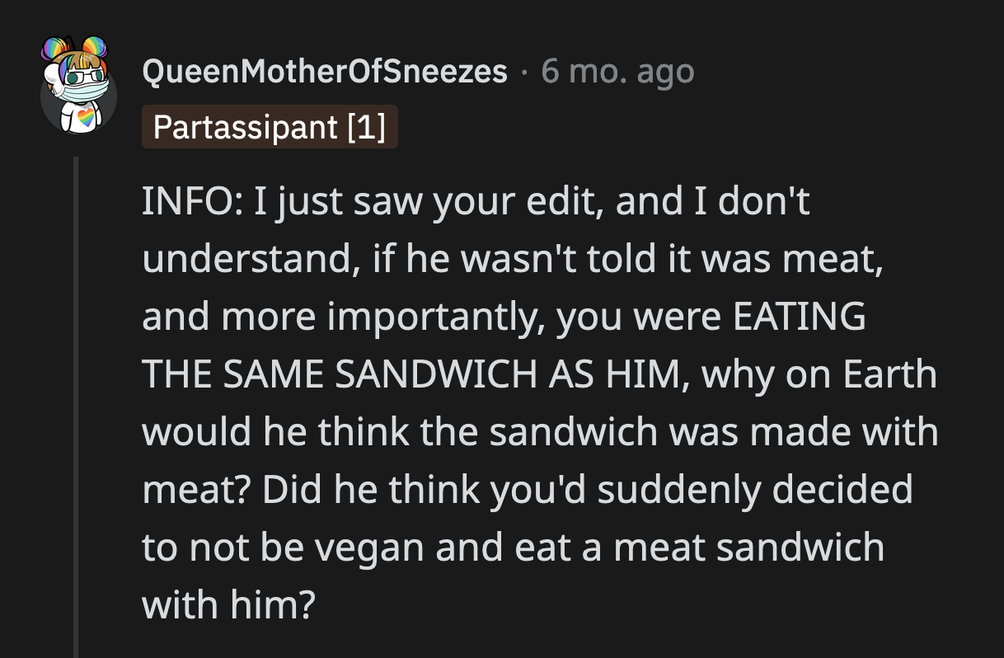The height and width of the screenshot is (658, 1004).
Task: Click the '6 mo. ago' timestamp link
Action: (x=617, y=73)
